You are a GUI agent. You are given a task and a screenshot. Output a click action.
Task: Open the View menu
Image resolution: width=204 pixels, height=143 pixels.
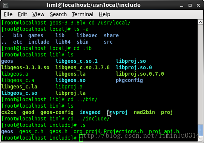click(x=38, y=14)
